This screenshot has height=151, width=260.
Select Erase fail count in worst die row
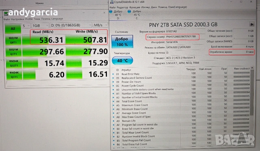click(x=181, y=129)
